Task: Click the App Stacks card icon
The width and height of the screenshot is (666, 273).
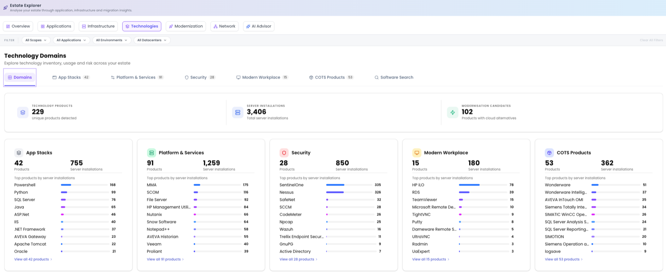Action: click(19, 153)
